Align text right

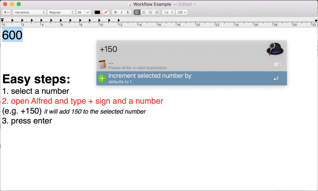pos(150,12)
